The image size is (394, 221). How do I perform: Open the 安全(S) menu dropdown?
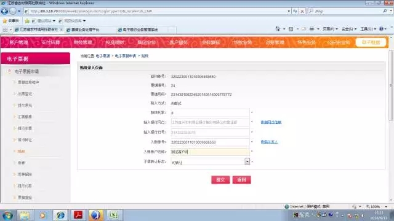tap(349, 29)
